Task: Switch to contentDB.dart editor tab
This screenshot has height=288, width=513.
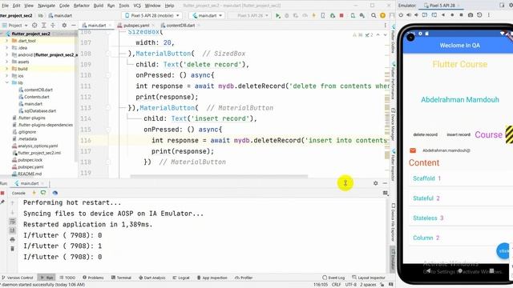Action: point(180,25)
